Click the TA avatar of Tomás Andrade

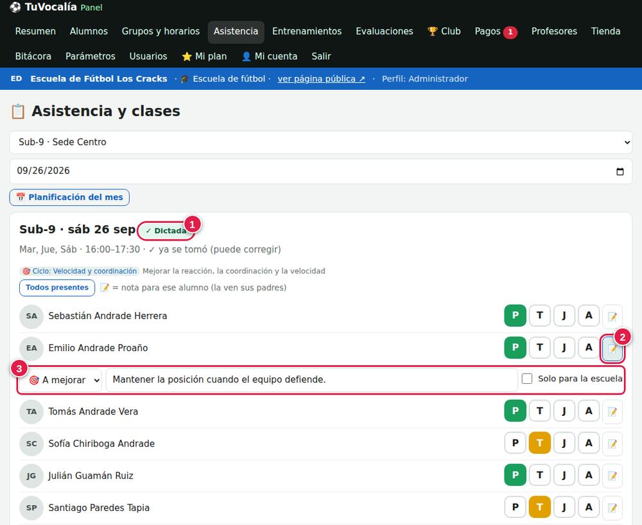coord(31,411)
